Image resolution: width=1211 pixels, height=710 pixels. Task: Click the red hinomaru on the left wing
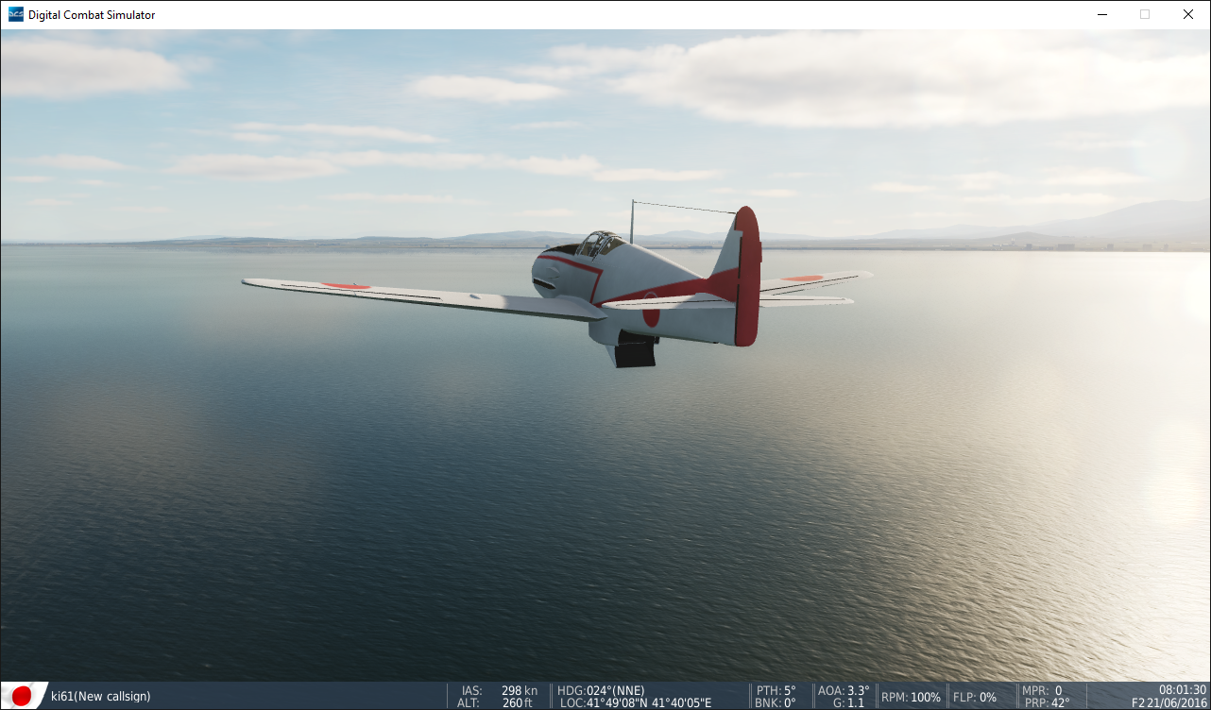click(346, 285)
